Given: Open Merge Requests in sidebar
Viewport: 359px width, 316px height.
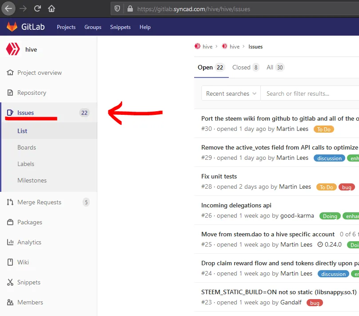Looking at the screenshot, I should [x=39, y=202].
